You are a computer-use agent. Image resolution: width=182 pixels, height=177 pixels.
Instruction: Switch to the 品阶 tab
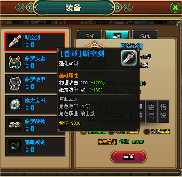(x=117, y=35)
